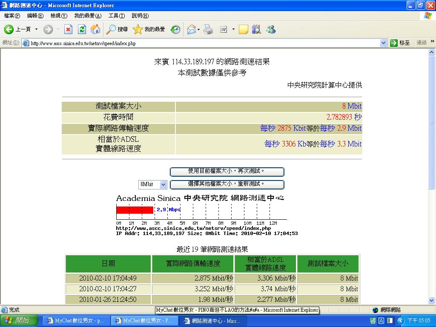The width and height of the screenshot is (436, 327).
Task: Open the 我的最愛 favorites toolbar button
Action: point(149,29)
